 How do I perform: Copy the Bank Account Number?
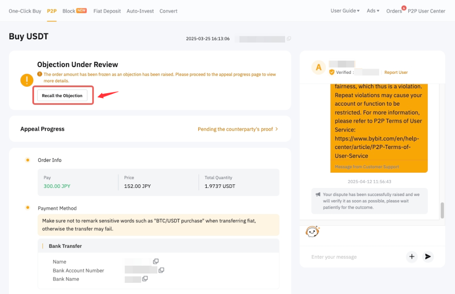click(161, 270)
